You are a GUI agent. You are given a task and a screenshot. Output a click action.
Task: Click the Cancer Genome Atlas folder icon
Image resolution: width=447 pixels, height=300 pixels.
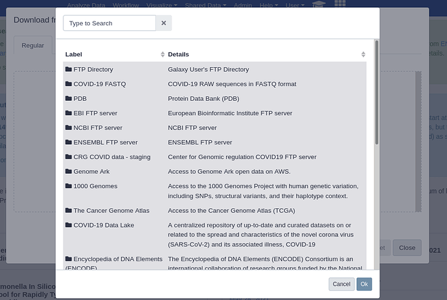tap(68, 210)
